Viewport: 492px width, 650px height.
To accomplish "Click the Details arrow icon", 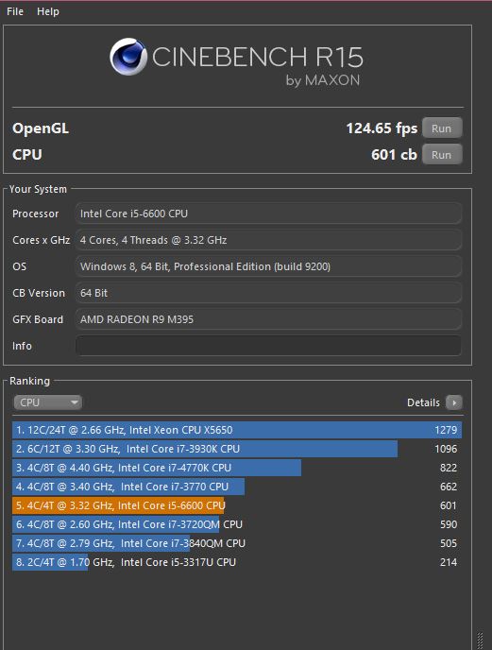I will tap(454, 402).
